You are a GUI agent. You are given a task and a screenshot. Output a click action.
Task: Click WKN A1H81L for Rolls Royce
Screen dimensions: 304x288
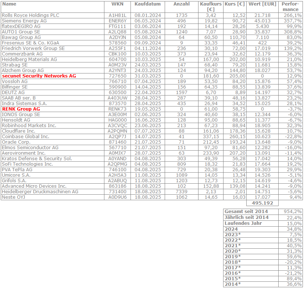coord(117,15)
